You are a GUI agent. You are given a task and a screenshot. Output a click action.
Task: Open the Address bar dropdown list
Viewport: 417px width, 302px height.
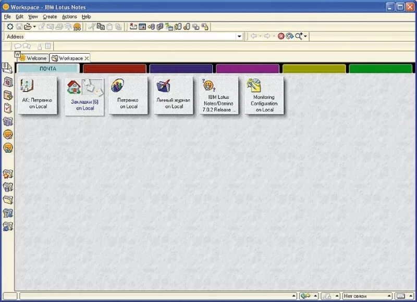[239, 36]
